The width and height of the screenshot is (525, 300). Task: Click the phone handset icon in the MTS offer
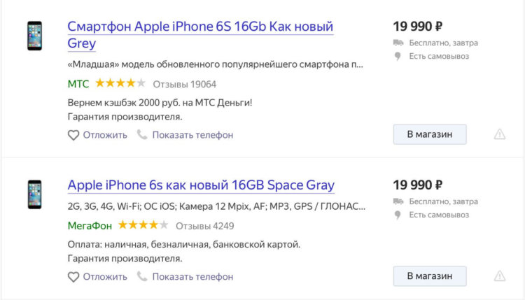point(142,134)
